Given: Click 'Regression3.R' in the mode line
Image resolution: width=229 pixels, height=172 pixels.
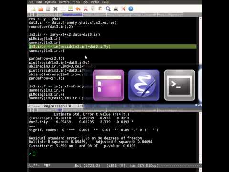Looking at the screenshot, I should point(57,106).
